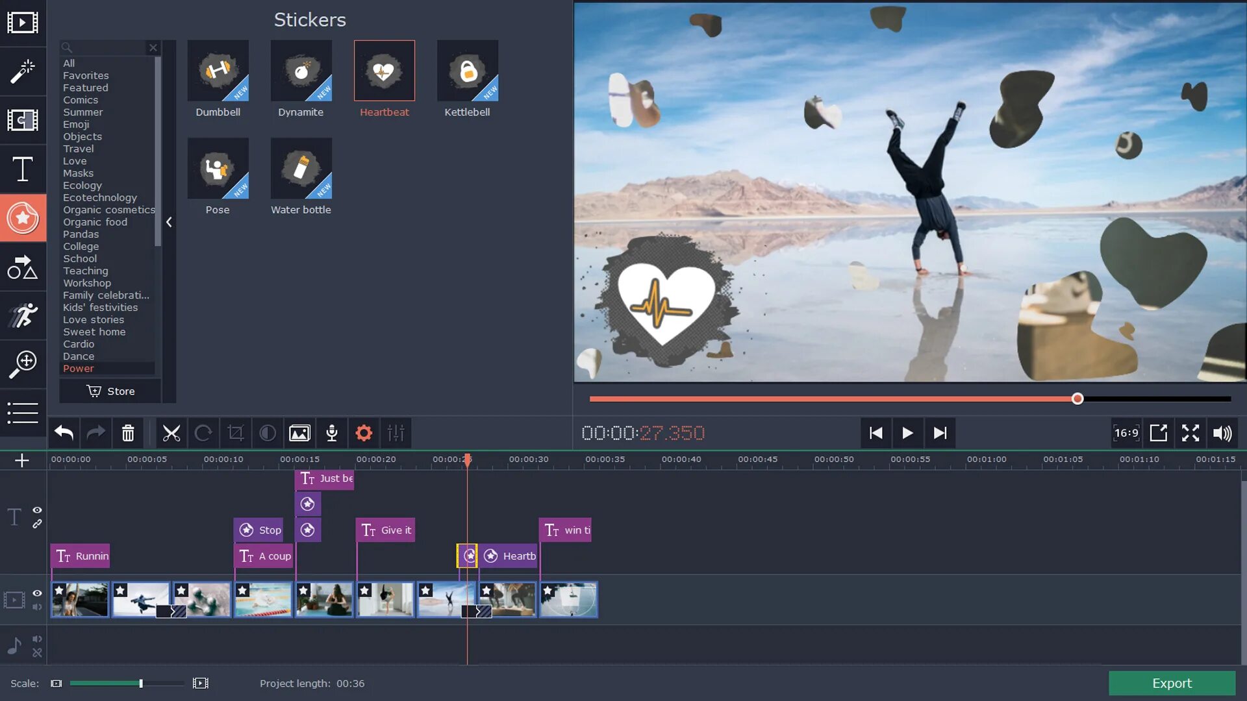Select the Summer category tab
The height and width of the screenshot is (701, 1247).
[x=83, y=112]
